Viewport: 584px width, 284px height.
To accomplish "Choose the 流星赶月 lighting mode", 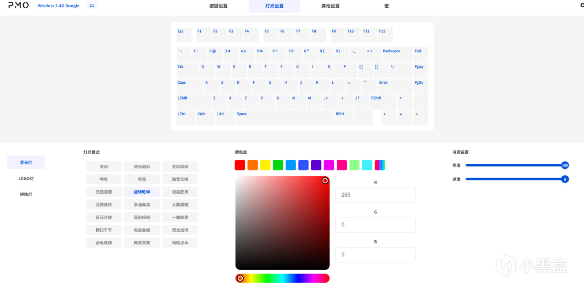I will (180, 192).
